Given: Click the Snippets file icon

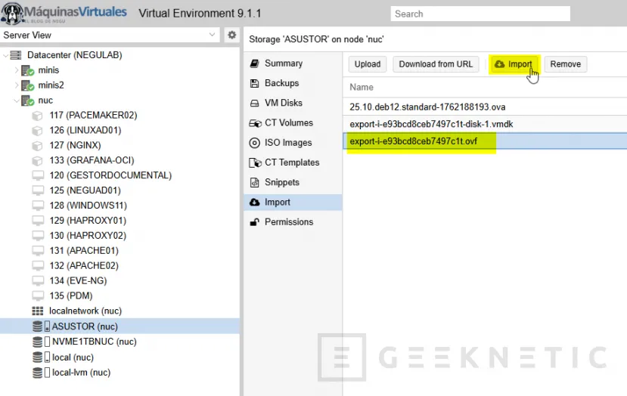Looking at the screenshot, I should tap(254, 182).
